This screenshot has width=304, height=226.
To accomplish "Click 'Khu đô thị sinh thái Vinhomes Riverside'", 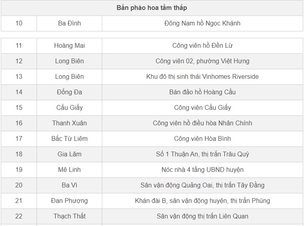I will (x=202, y=76).
